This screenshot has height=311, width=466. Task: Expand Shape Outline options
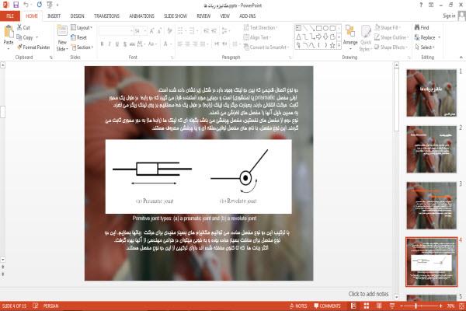[391, 37]
